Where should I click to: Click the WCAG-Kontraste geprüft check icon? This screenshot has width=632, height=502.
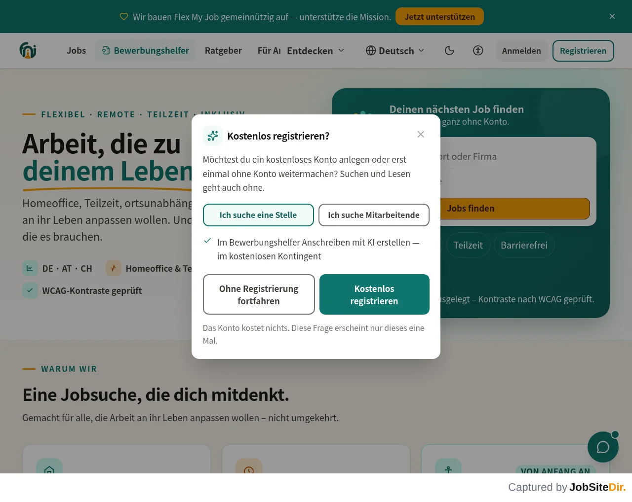click(x=30, y=290)
